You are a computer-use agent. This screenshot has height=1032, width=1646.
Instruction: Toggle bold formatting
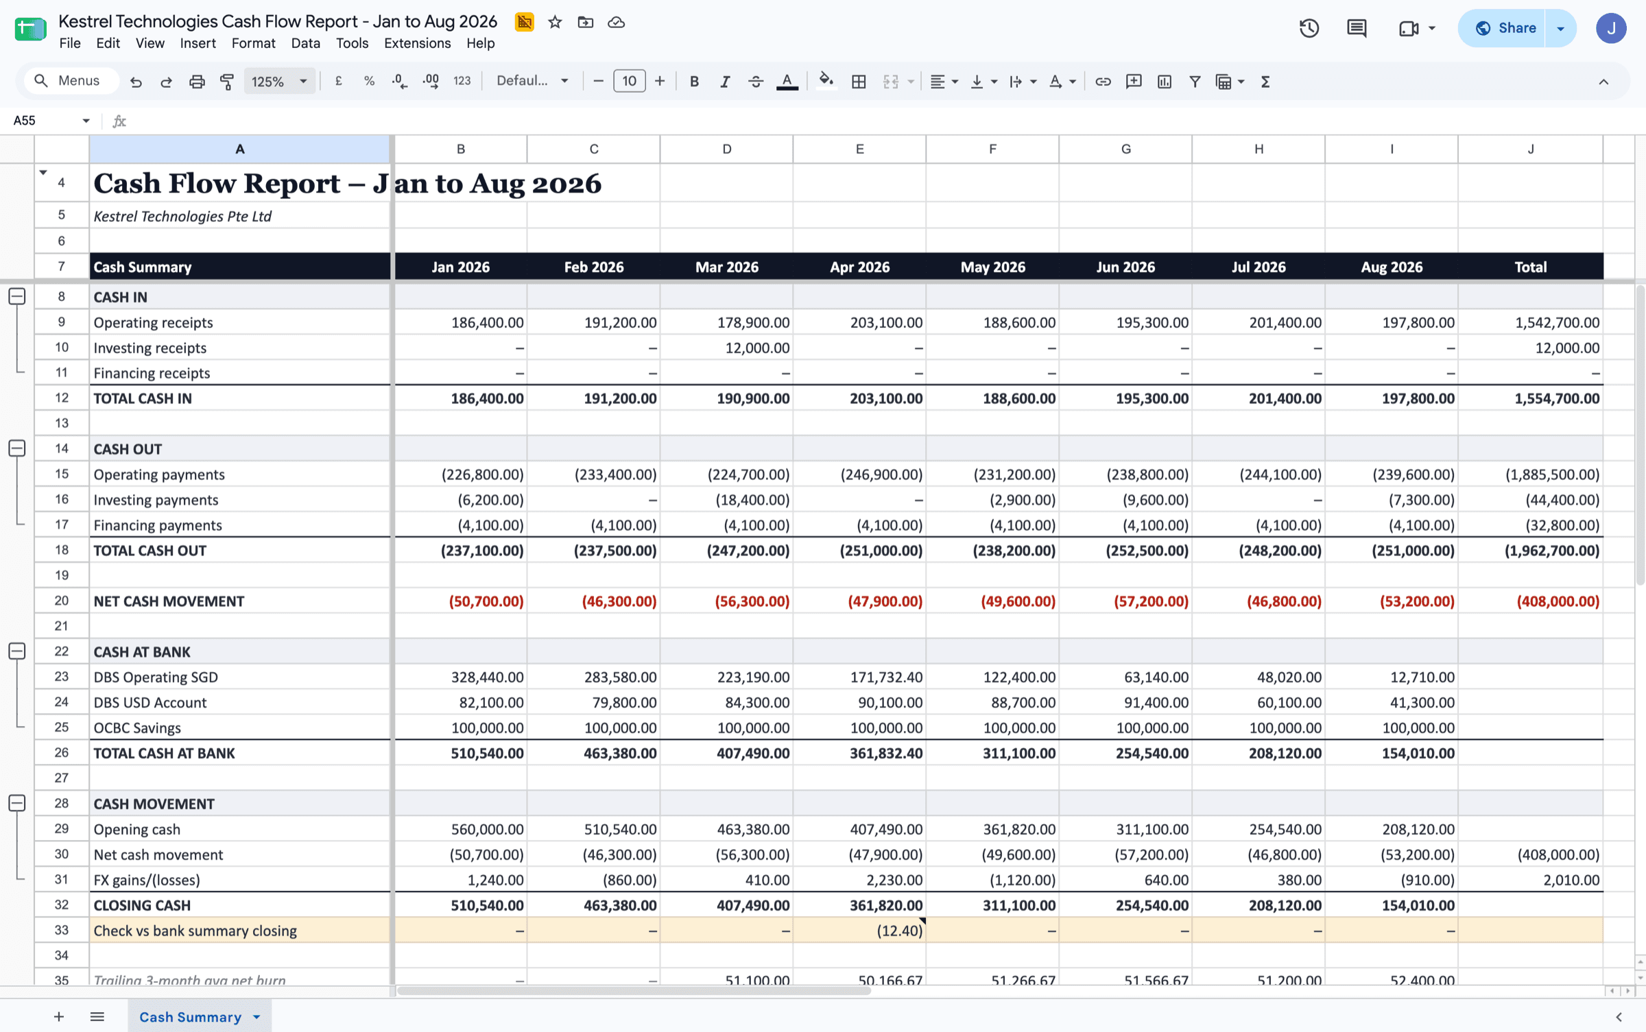(694, 82)
